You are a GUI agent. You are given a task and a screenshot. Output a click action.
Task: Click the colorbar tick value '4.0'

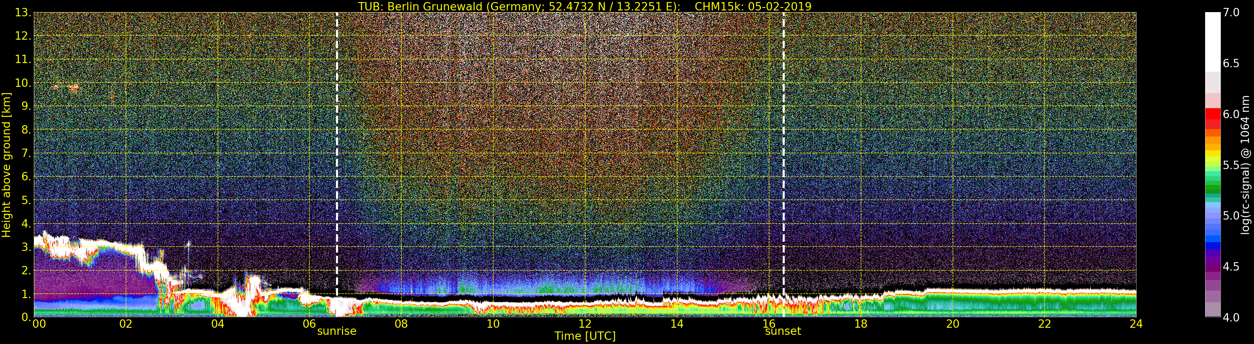pos(1231,317)
